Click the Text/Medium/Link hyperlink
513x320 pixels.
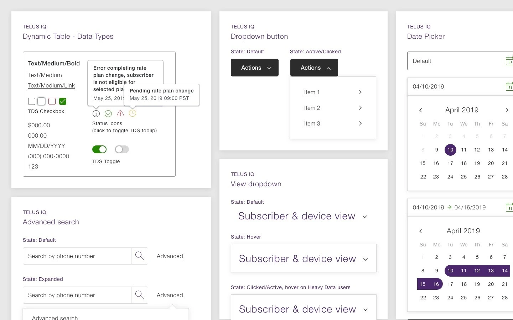point(51,85)
